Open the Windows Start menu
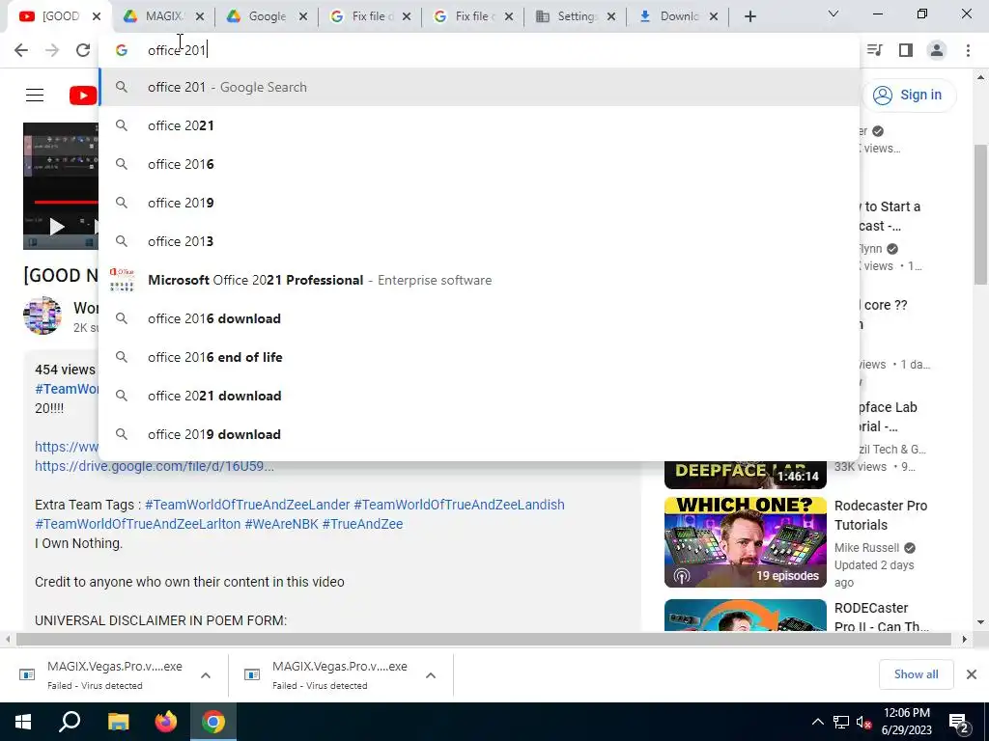This screenshot has height=741, width=989. click(23, 722)
